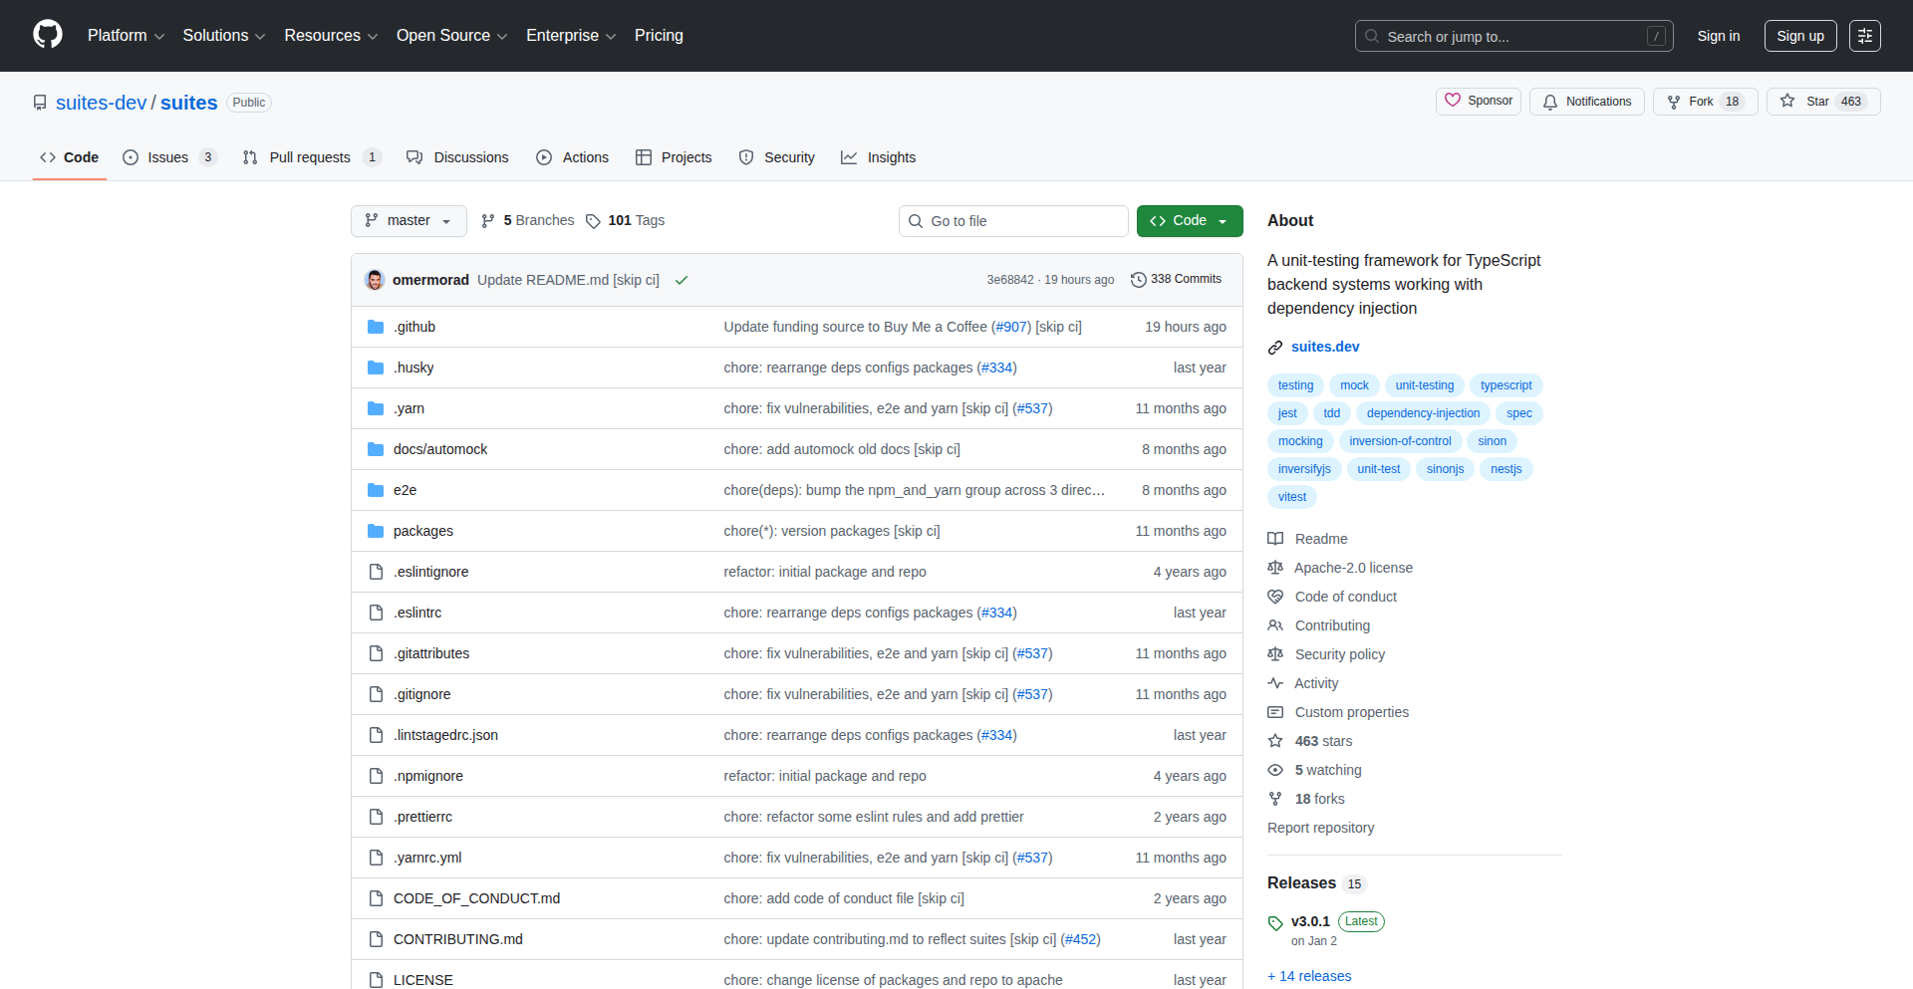
Task: Open the green Code dropdown arrow
Action: pyautogui.click(x=1224, y=220)
